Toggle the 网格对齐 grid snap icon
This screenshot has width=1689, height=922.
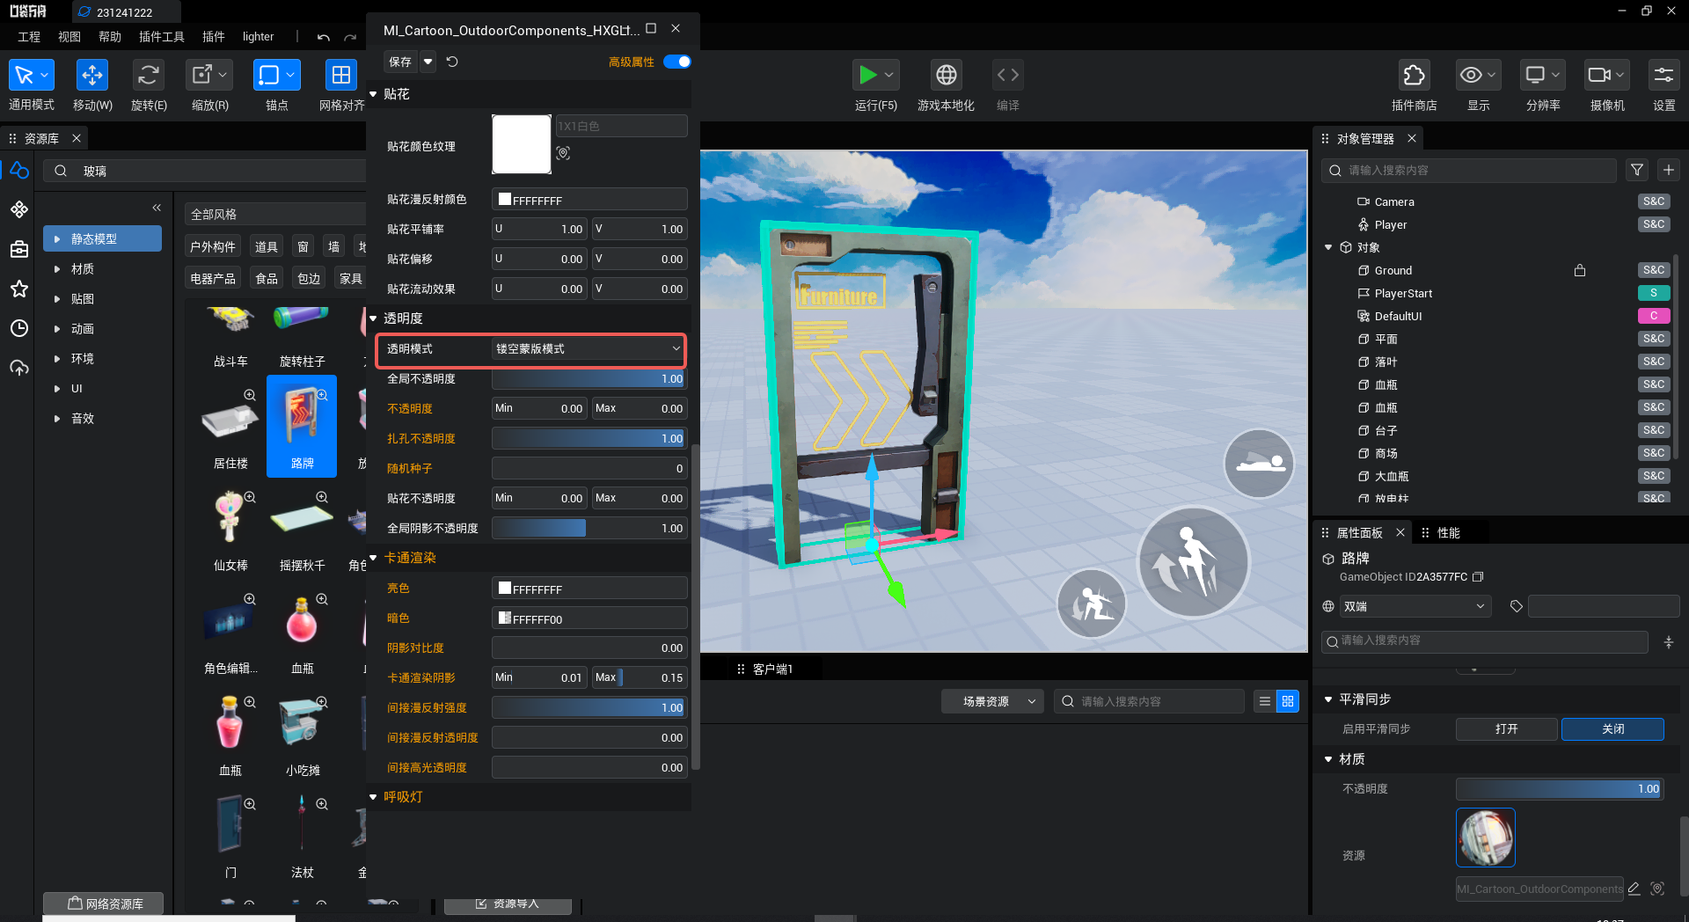click(340, 76)
